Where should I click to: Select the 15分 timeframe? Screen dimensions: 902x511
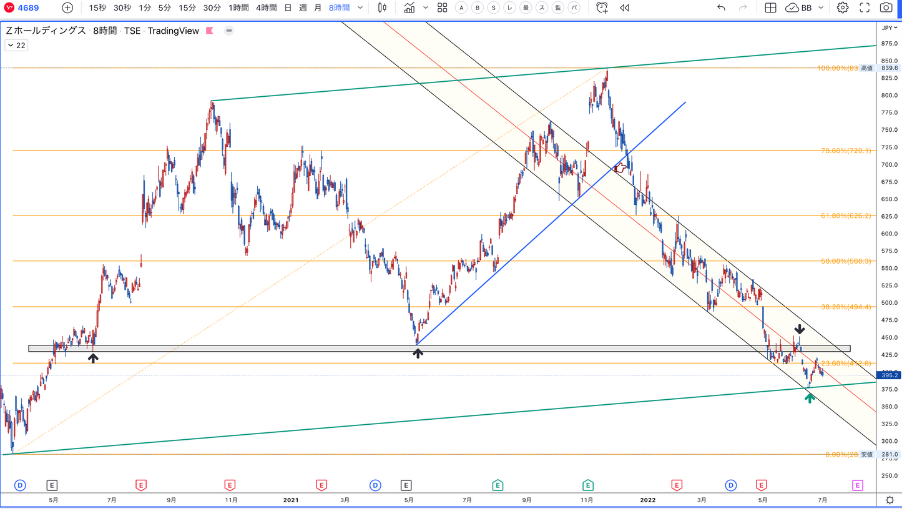pos(187,7)
